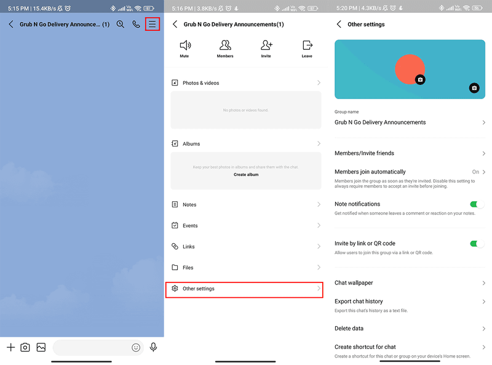Open the emoji sticker picker
Image resolution: width=492 pixels, height=365 pixels.
pyautogui.click(x=136, y=347)
